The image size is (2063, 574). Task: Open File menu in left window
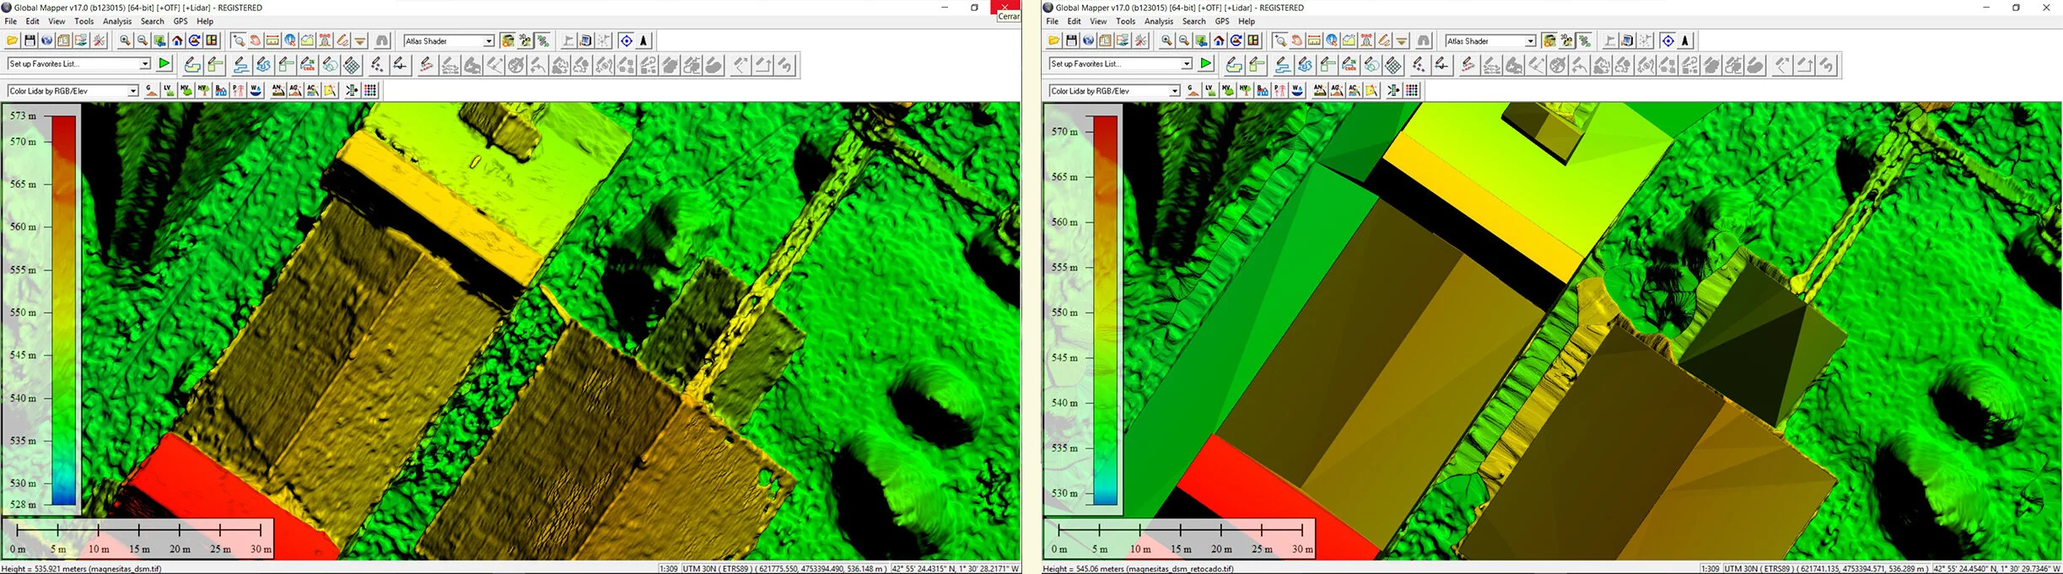tap(11, 21)
